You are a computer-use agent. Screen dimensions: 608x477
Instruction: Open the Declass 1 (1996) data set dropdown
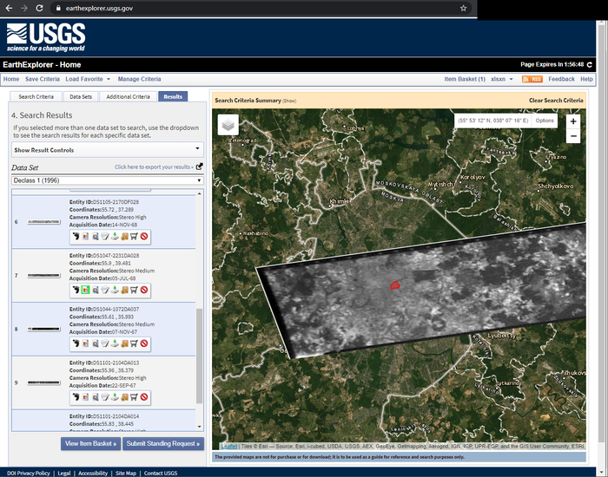107,180
